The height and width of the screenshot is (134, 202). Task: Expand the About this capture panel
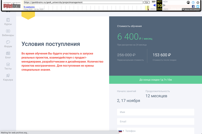tap(191, 10)
